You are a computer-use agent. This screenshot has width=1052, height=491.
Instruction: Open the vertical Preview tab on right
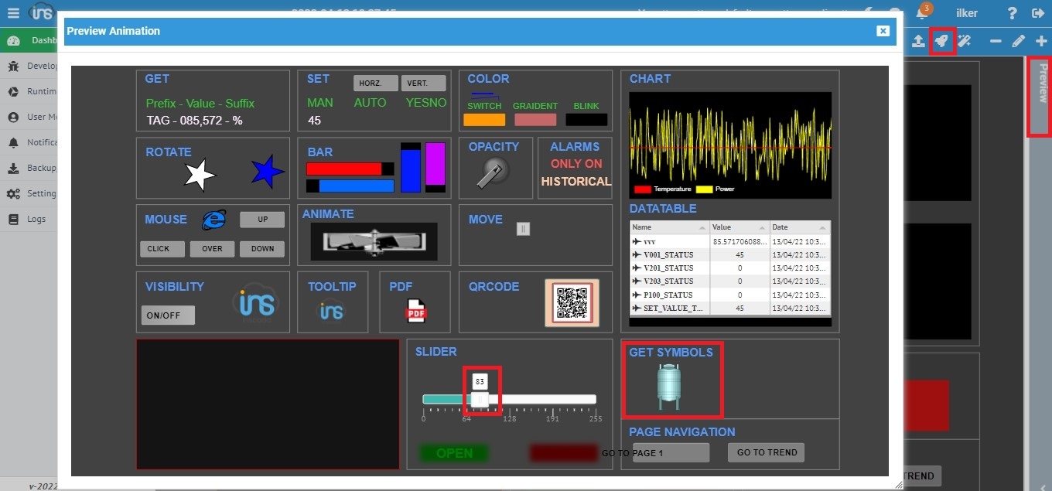click(x=1042, y=84)
